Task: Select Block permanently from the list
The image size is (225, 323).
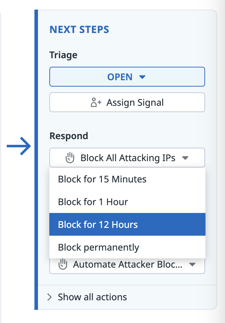Action: coord(99,247)
